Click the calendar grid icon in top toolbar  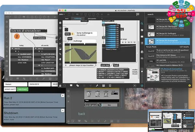[x=137, y=14]
